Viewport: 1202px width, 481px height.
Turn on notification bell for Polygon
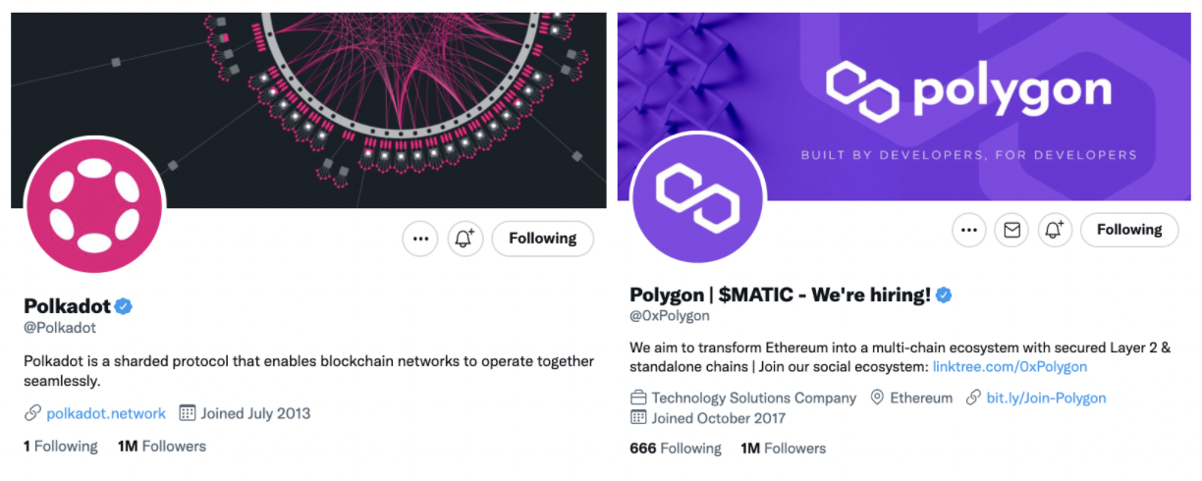1055,230
